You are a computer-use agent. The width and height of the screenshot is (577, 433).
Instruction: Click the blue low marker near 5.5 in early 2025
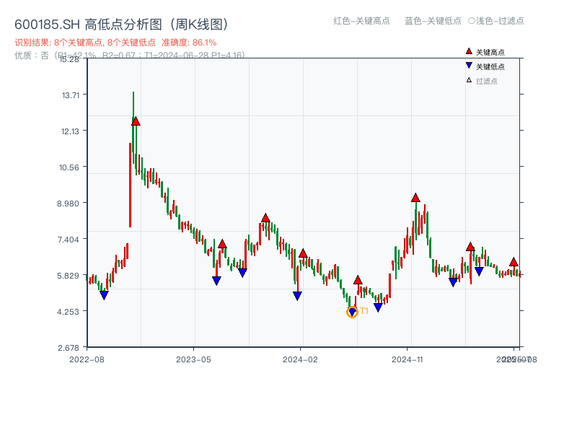(453, 282)
